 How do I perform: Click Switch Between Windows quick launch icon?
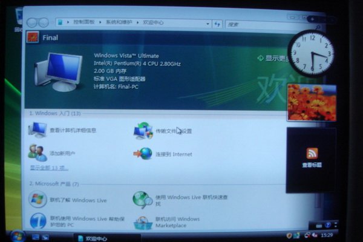[x=45, y=237]
